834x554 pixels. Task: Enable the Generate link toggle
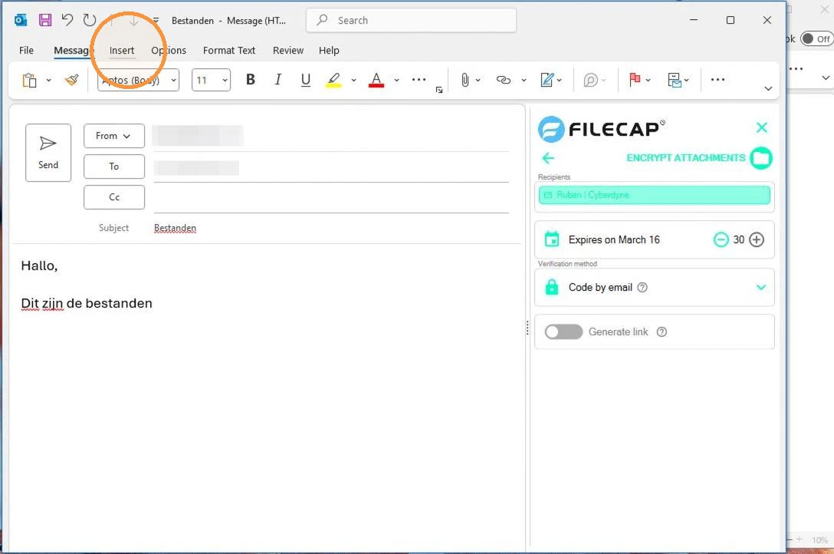tap(564, 332)
